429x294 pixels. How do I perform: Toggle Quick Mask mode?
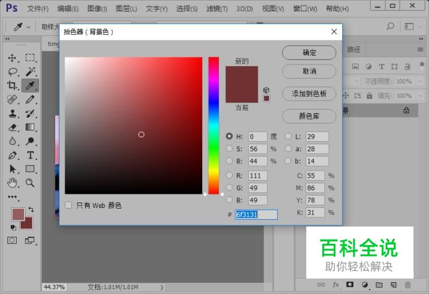click(x=12, y=240)
